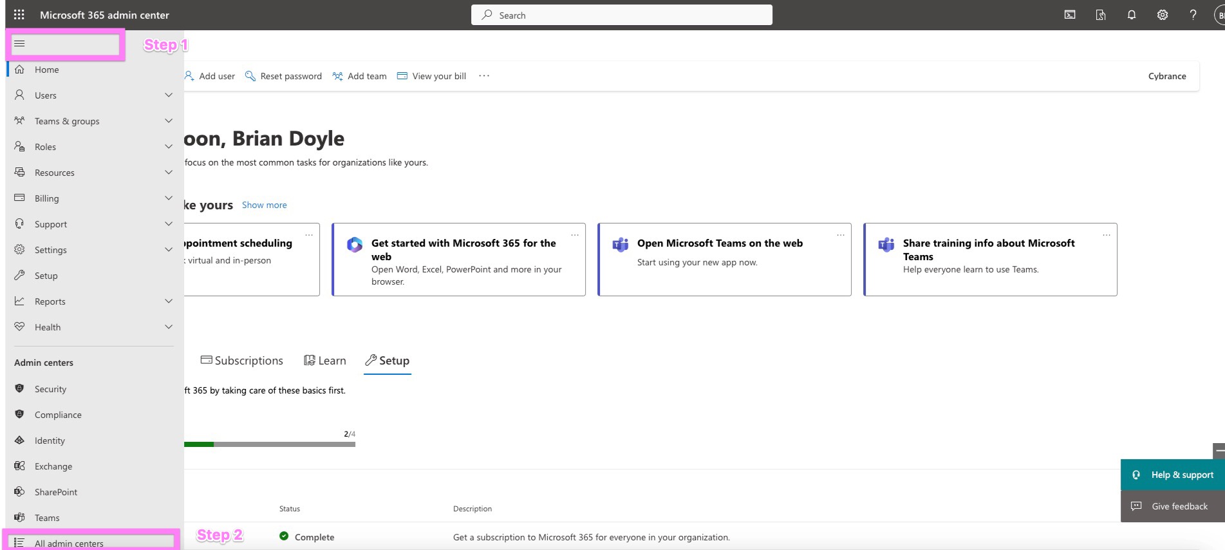Collapse the navigation menu hamburger icon

(19, 43)
